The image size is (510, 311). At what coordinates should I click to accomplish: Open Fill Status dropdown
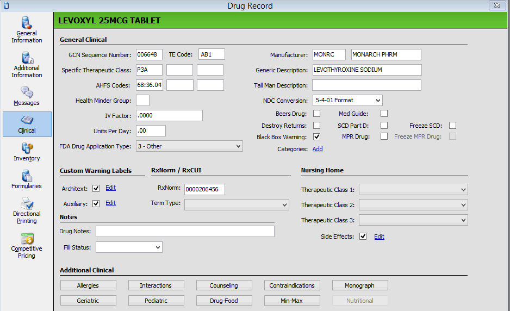coord(129,247)
